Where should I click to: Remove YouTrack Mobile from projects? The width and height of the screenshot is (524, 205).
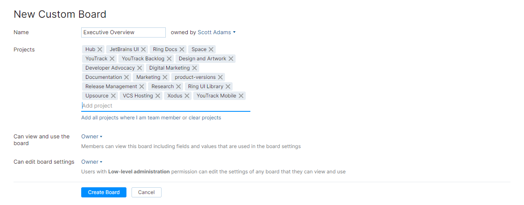pos(241,96)
